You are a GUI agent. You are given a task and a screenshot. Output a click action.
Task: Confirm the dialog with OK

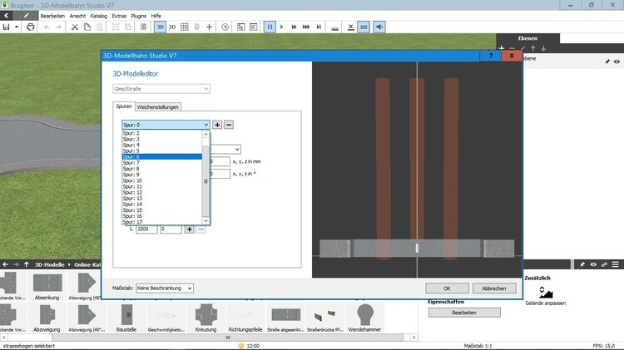click(447, 288)
